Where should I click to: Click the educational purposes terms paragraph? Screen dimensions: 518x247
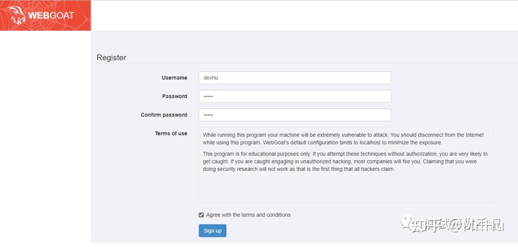pyautogui.click(x=344, y=162)
